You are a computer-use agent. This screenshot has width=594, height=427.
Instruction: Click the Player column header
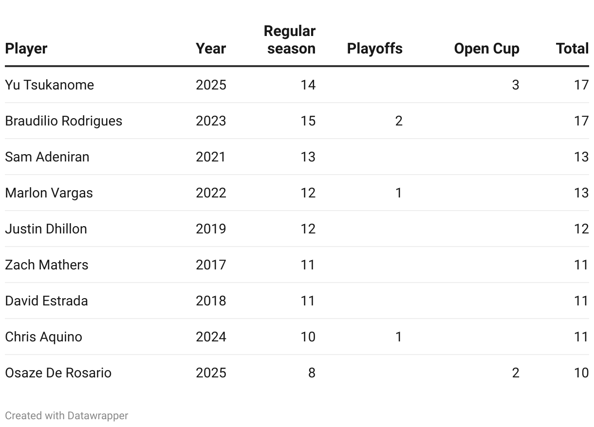(26, 49)
